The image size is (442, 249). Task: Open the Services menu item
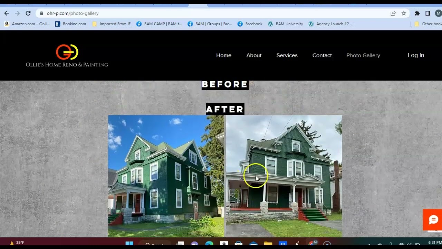[x=287, y=55]
